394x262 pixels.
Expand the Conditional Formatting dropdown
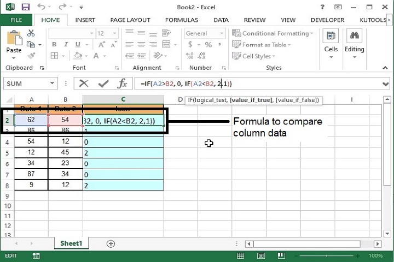(x=312, y=33)
